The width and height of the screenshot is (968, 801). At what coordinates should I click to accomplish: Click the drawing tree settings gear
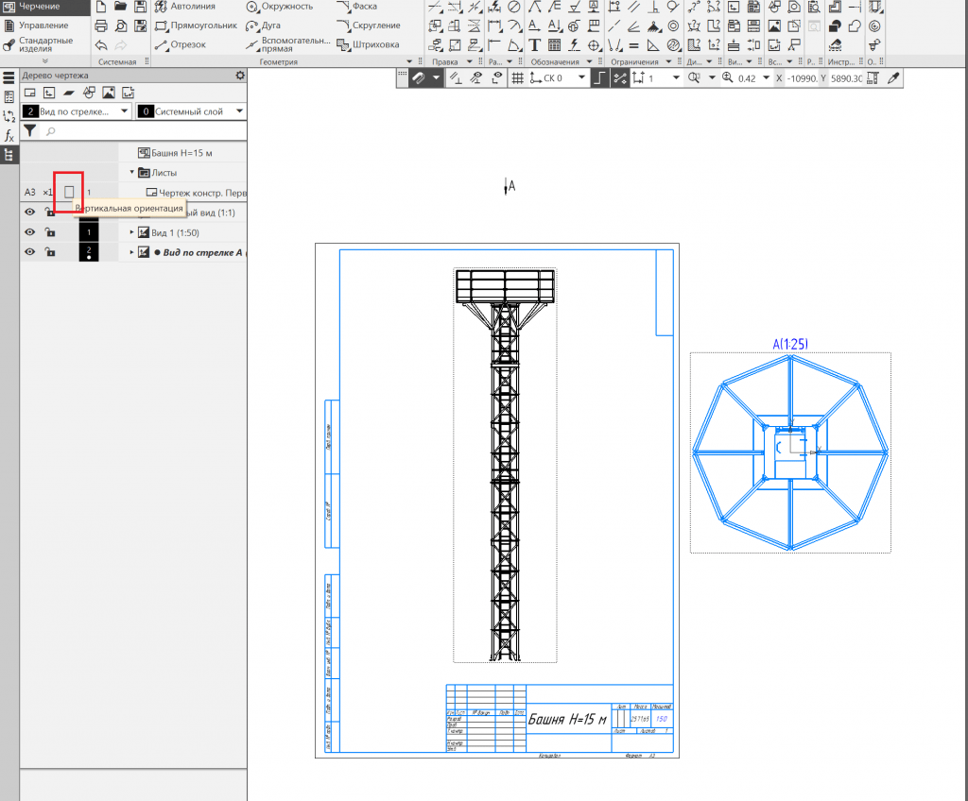[240, 76]
